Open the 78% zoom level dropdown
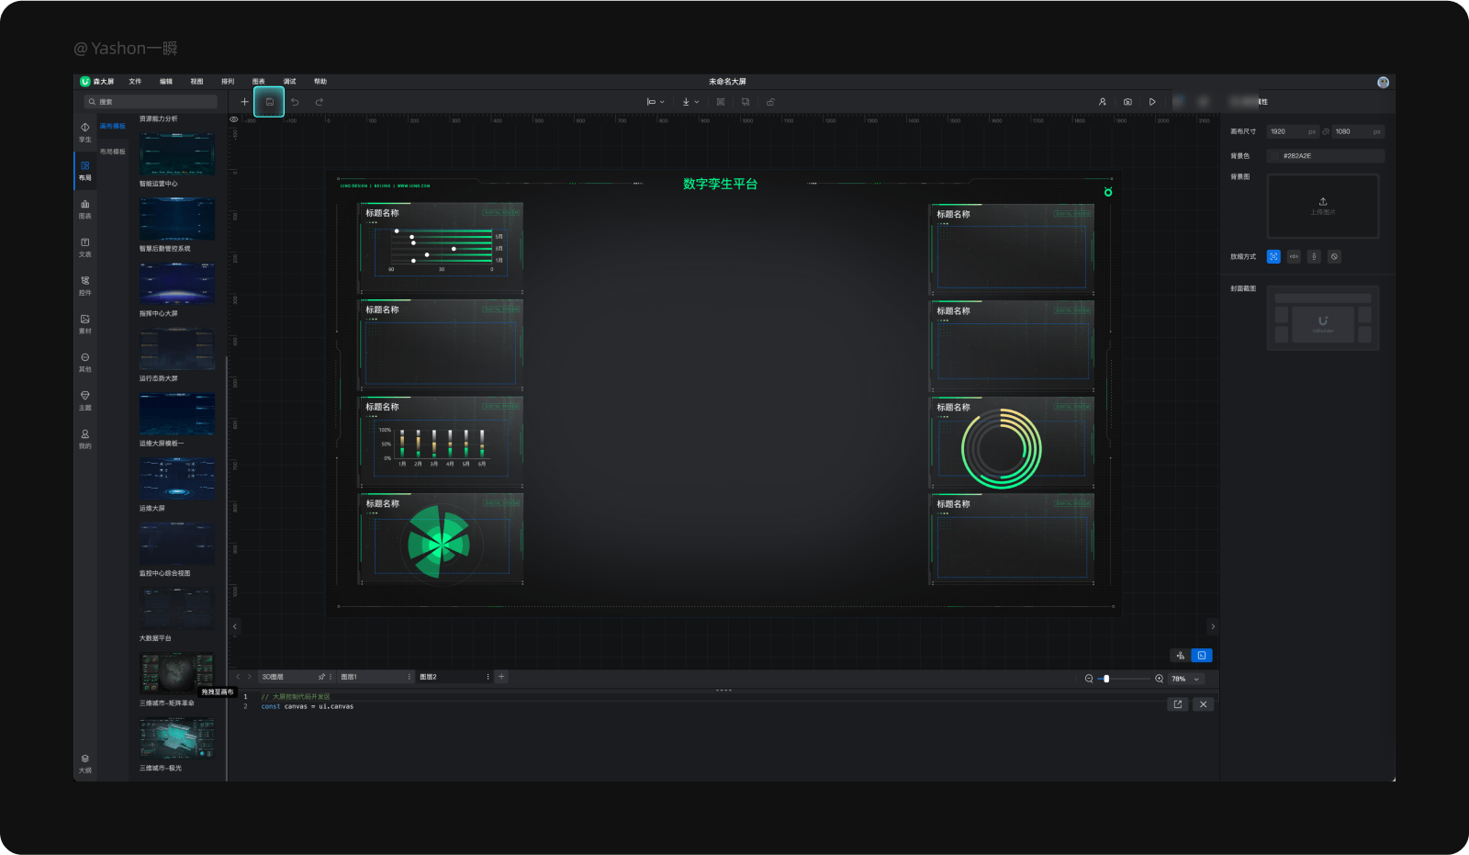The width and height of the screenshot is (1469, 855). (x=1185, y=679)
